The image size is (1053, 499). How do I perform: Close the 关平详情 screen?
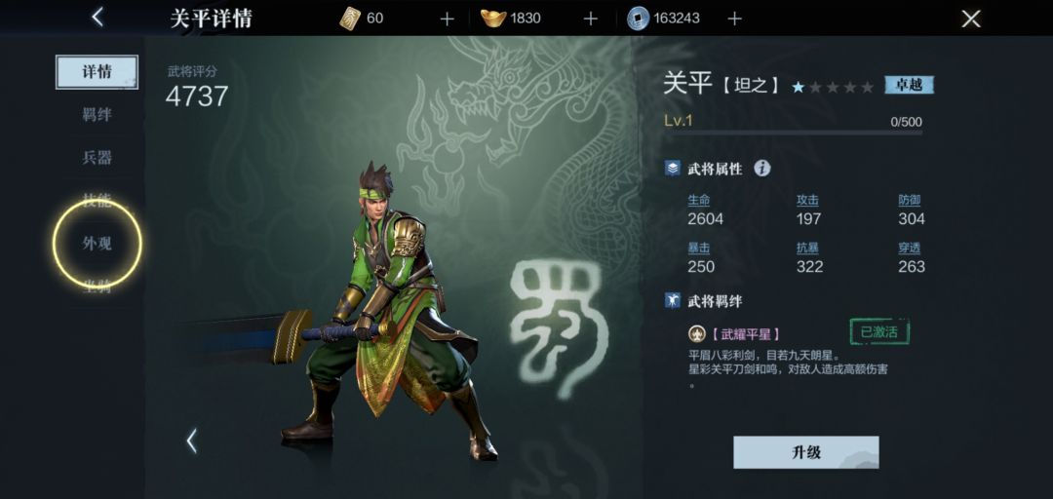pyautogui.click(x=971, y=19)
